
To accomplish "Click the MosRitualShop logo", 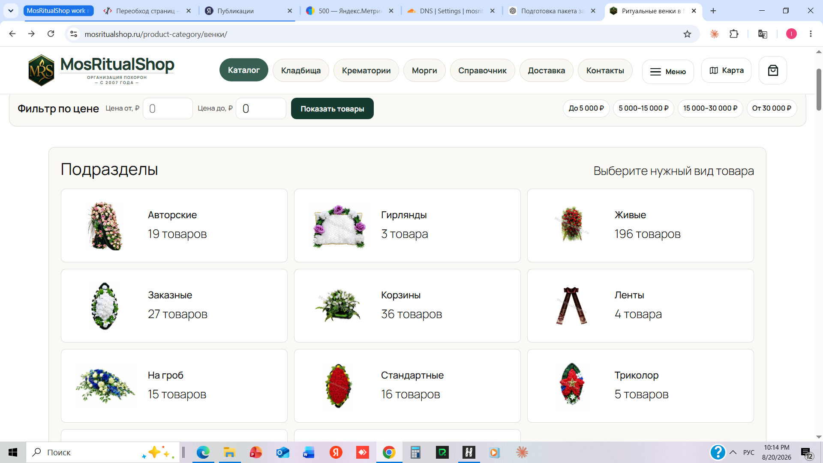I will 101,70.
